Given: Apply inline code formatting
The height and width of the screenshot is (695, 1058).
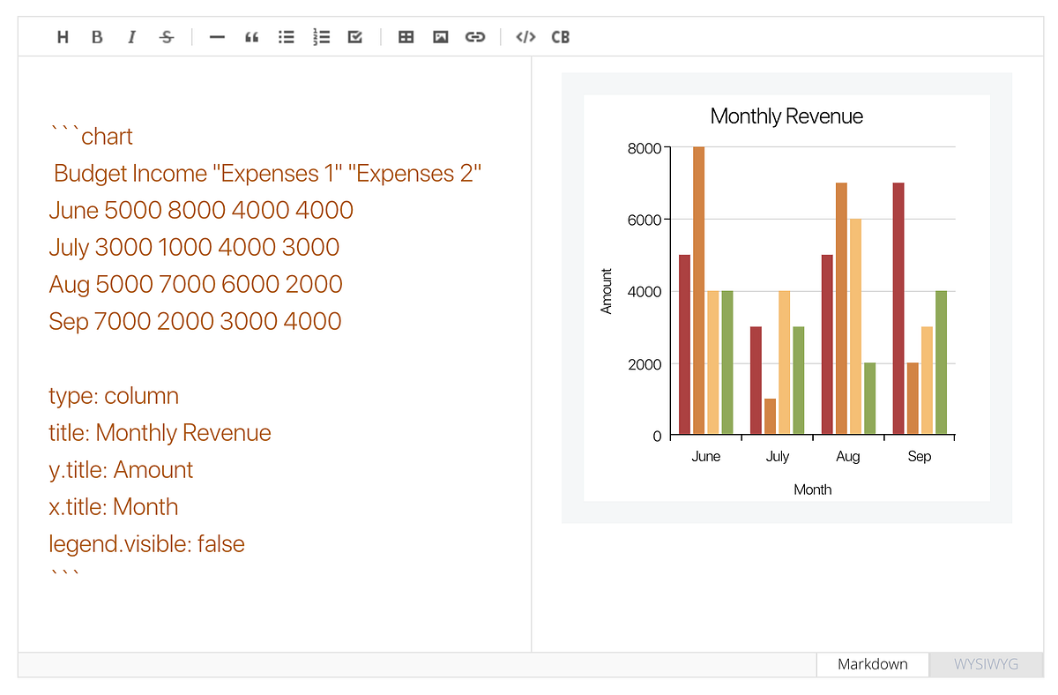Looking at the screenshot, I should [x=525, y=37].
